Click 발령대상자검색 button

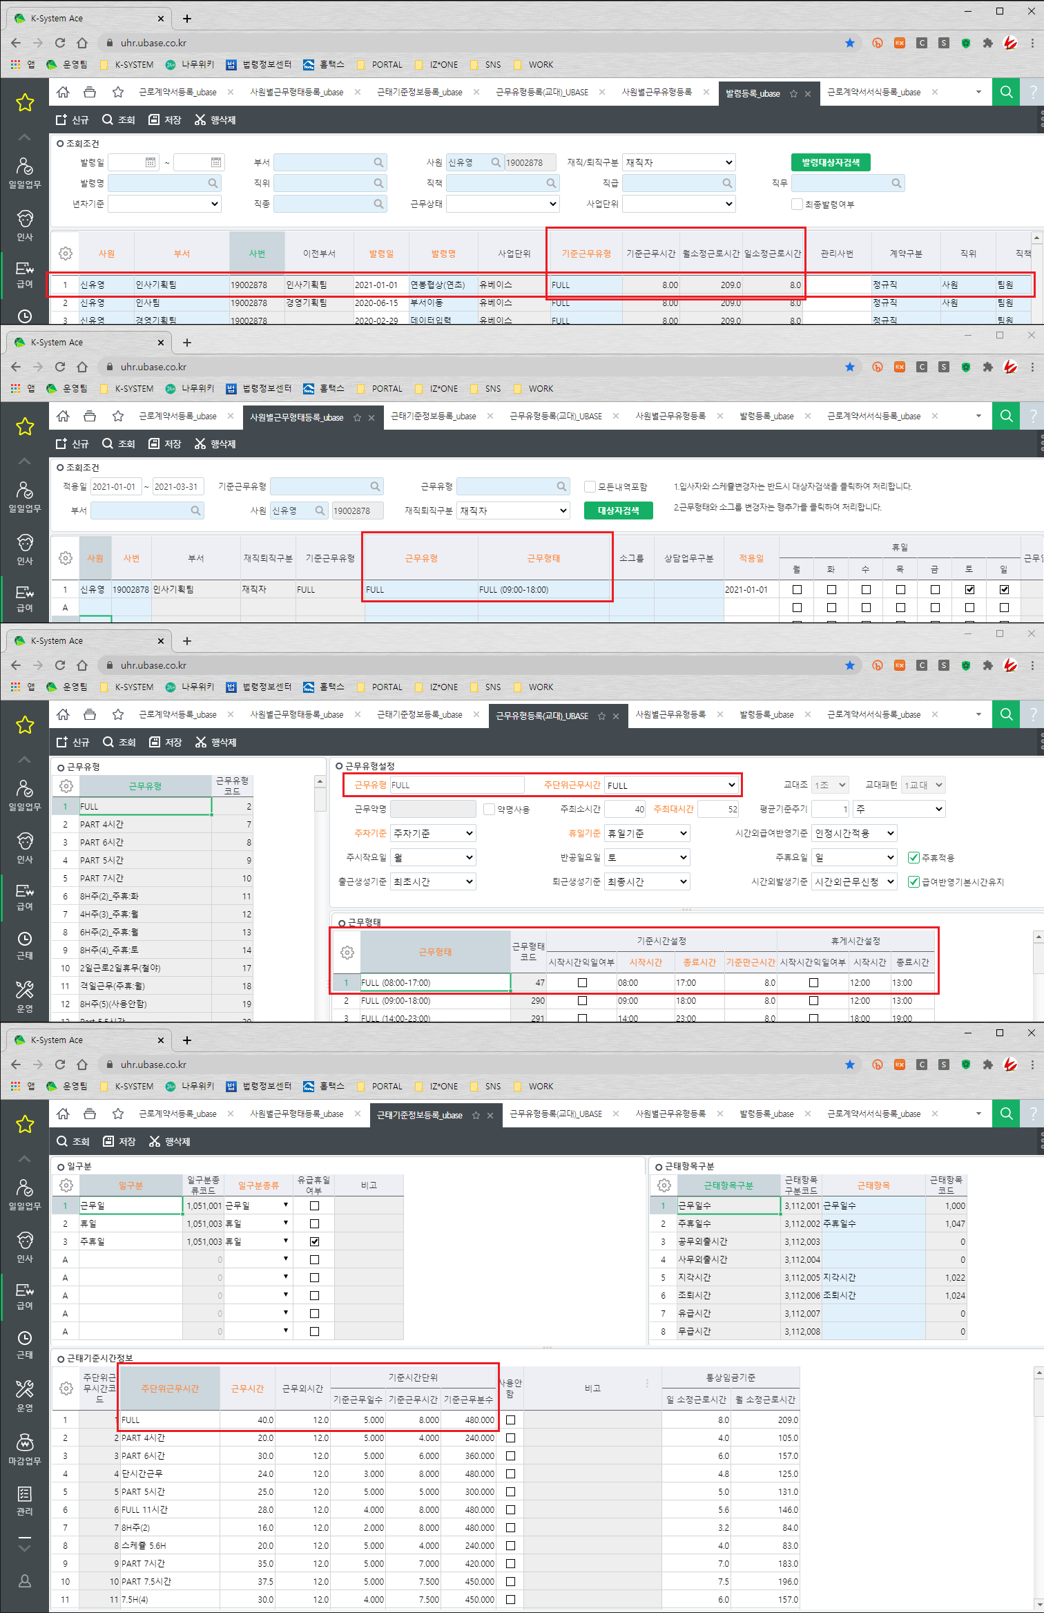[x=831, y=162]
